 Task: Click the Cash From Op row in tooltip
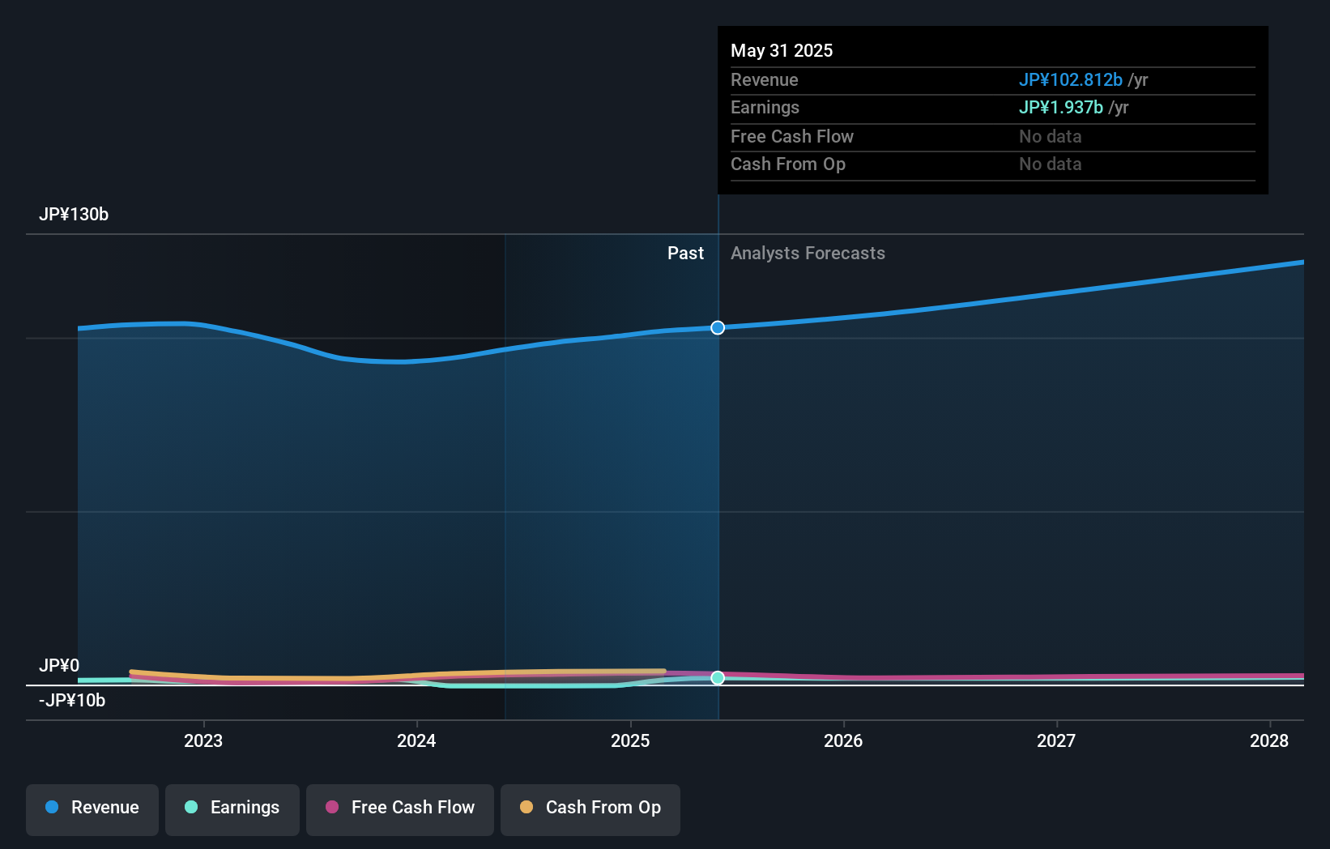[993, 164]
